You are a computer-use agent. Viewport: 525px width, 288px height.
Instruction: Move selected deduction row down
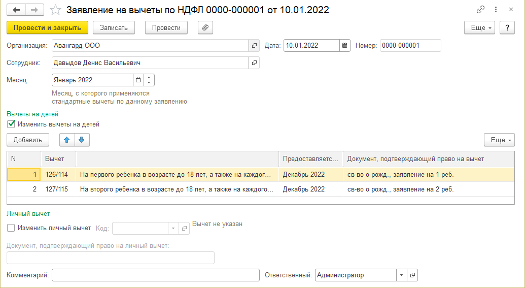click(x=82, y=139)
